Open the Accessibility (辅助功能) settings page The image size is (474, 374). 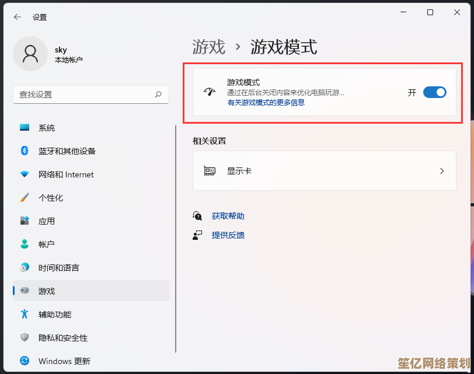tap(54, 314)
